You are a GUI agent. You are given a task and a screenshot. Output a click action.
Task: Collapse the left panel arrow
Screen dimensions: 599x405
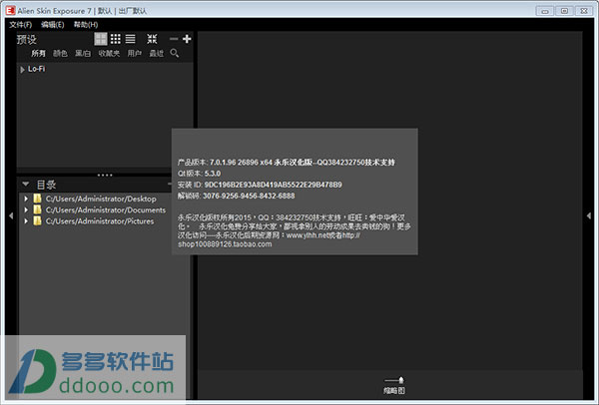pos(11,216)
